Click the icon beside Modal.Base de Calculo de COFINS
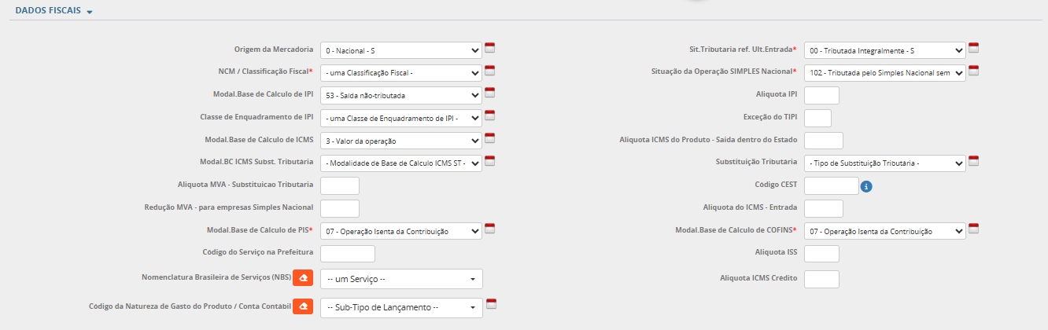 (973, 229)
